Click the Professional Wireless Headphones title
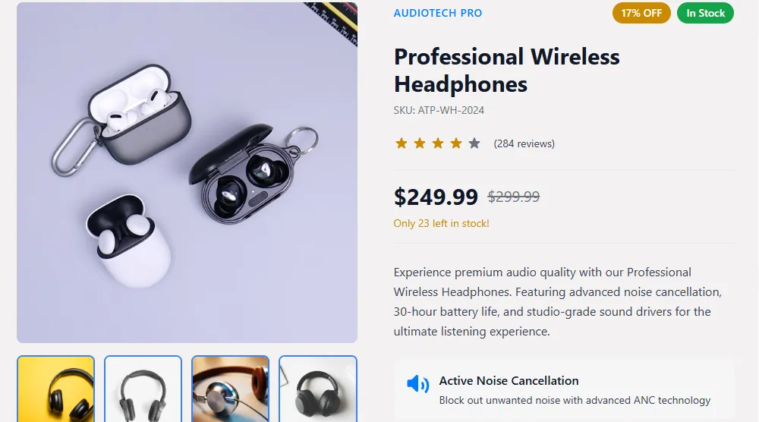The height and width of the screenshot is (422, 759). [506, 70]
